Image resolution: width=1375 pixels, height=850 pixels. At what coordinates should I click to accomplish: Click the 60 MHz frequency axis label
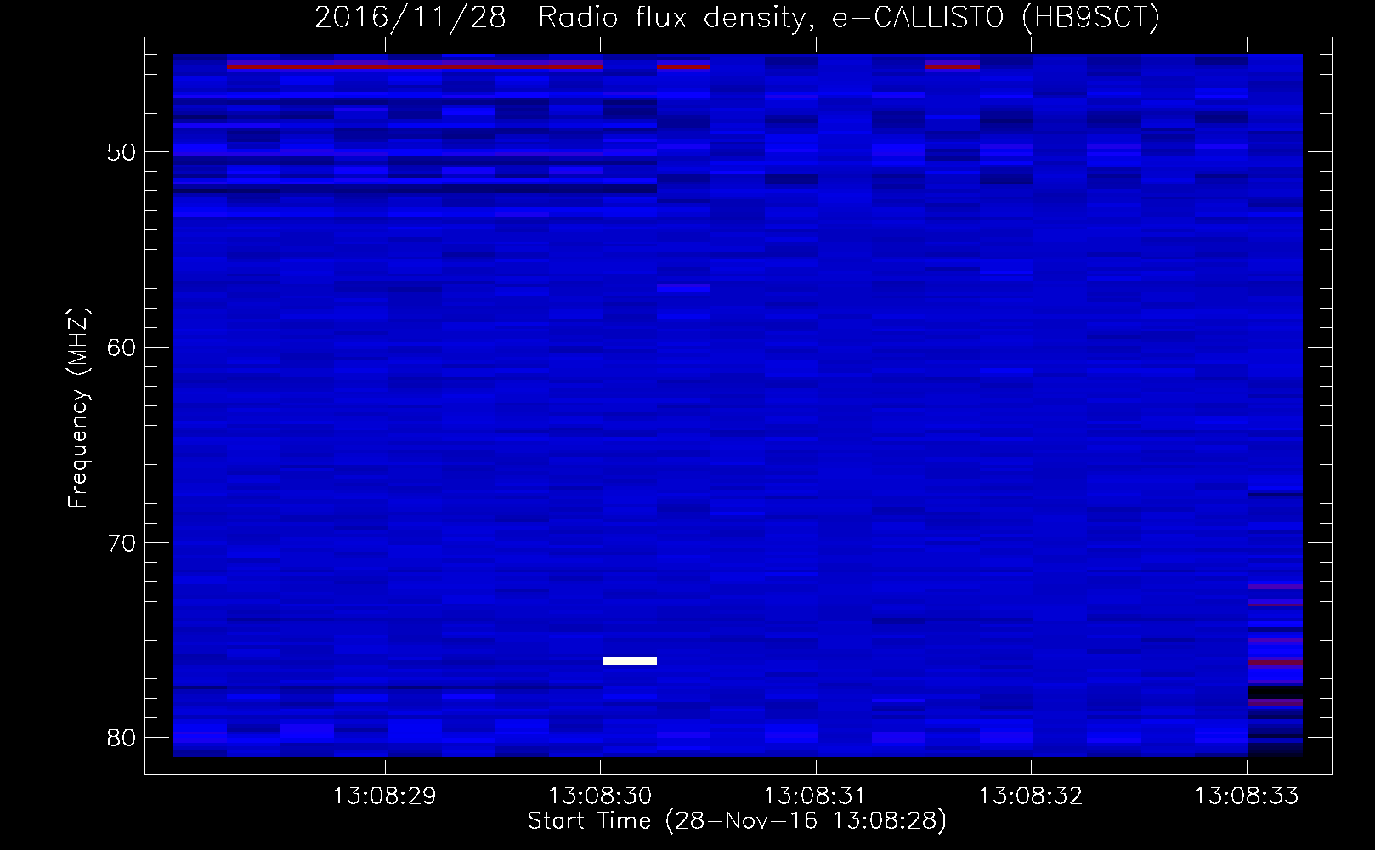point(122,348)
